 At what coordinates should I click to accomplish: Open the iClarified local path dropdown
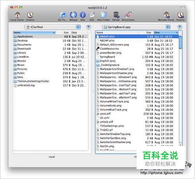pyautogui.click(x=53, y=27)
